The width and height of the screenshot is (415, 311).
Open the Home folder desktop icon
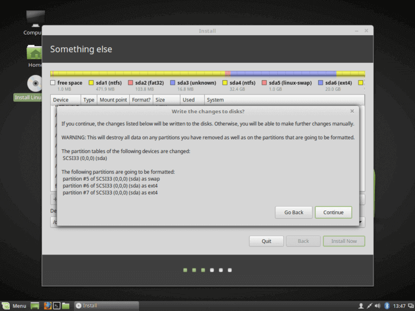click(35, 53)
